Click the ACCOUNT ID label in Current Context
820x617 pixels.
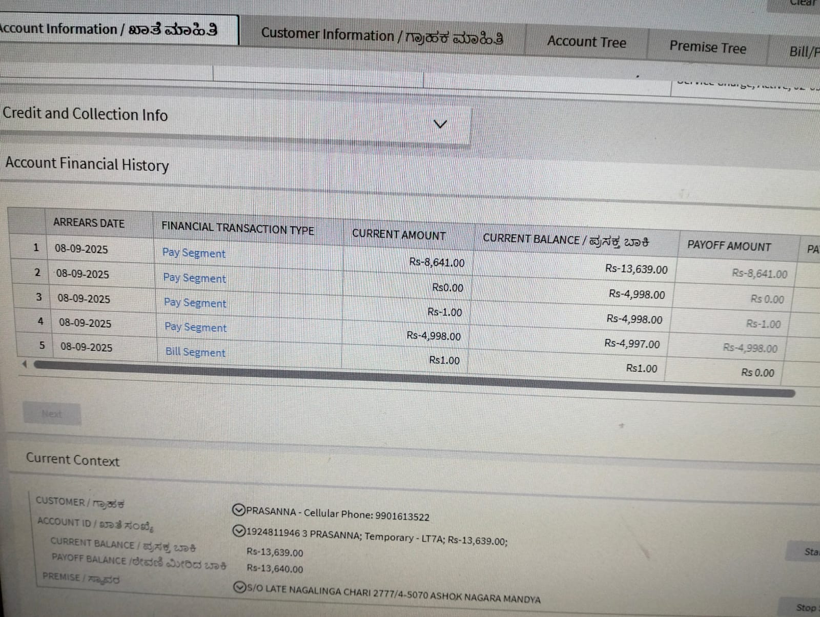(95, 524)
